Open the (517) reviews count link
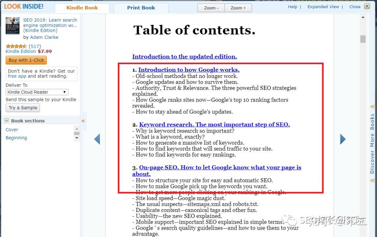This screenshot has width=377, height=237. [x=35, y=46]
